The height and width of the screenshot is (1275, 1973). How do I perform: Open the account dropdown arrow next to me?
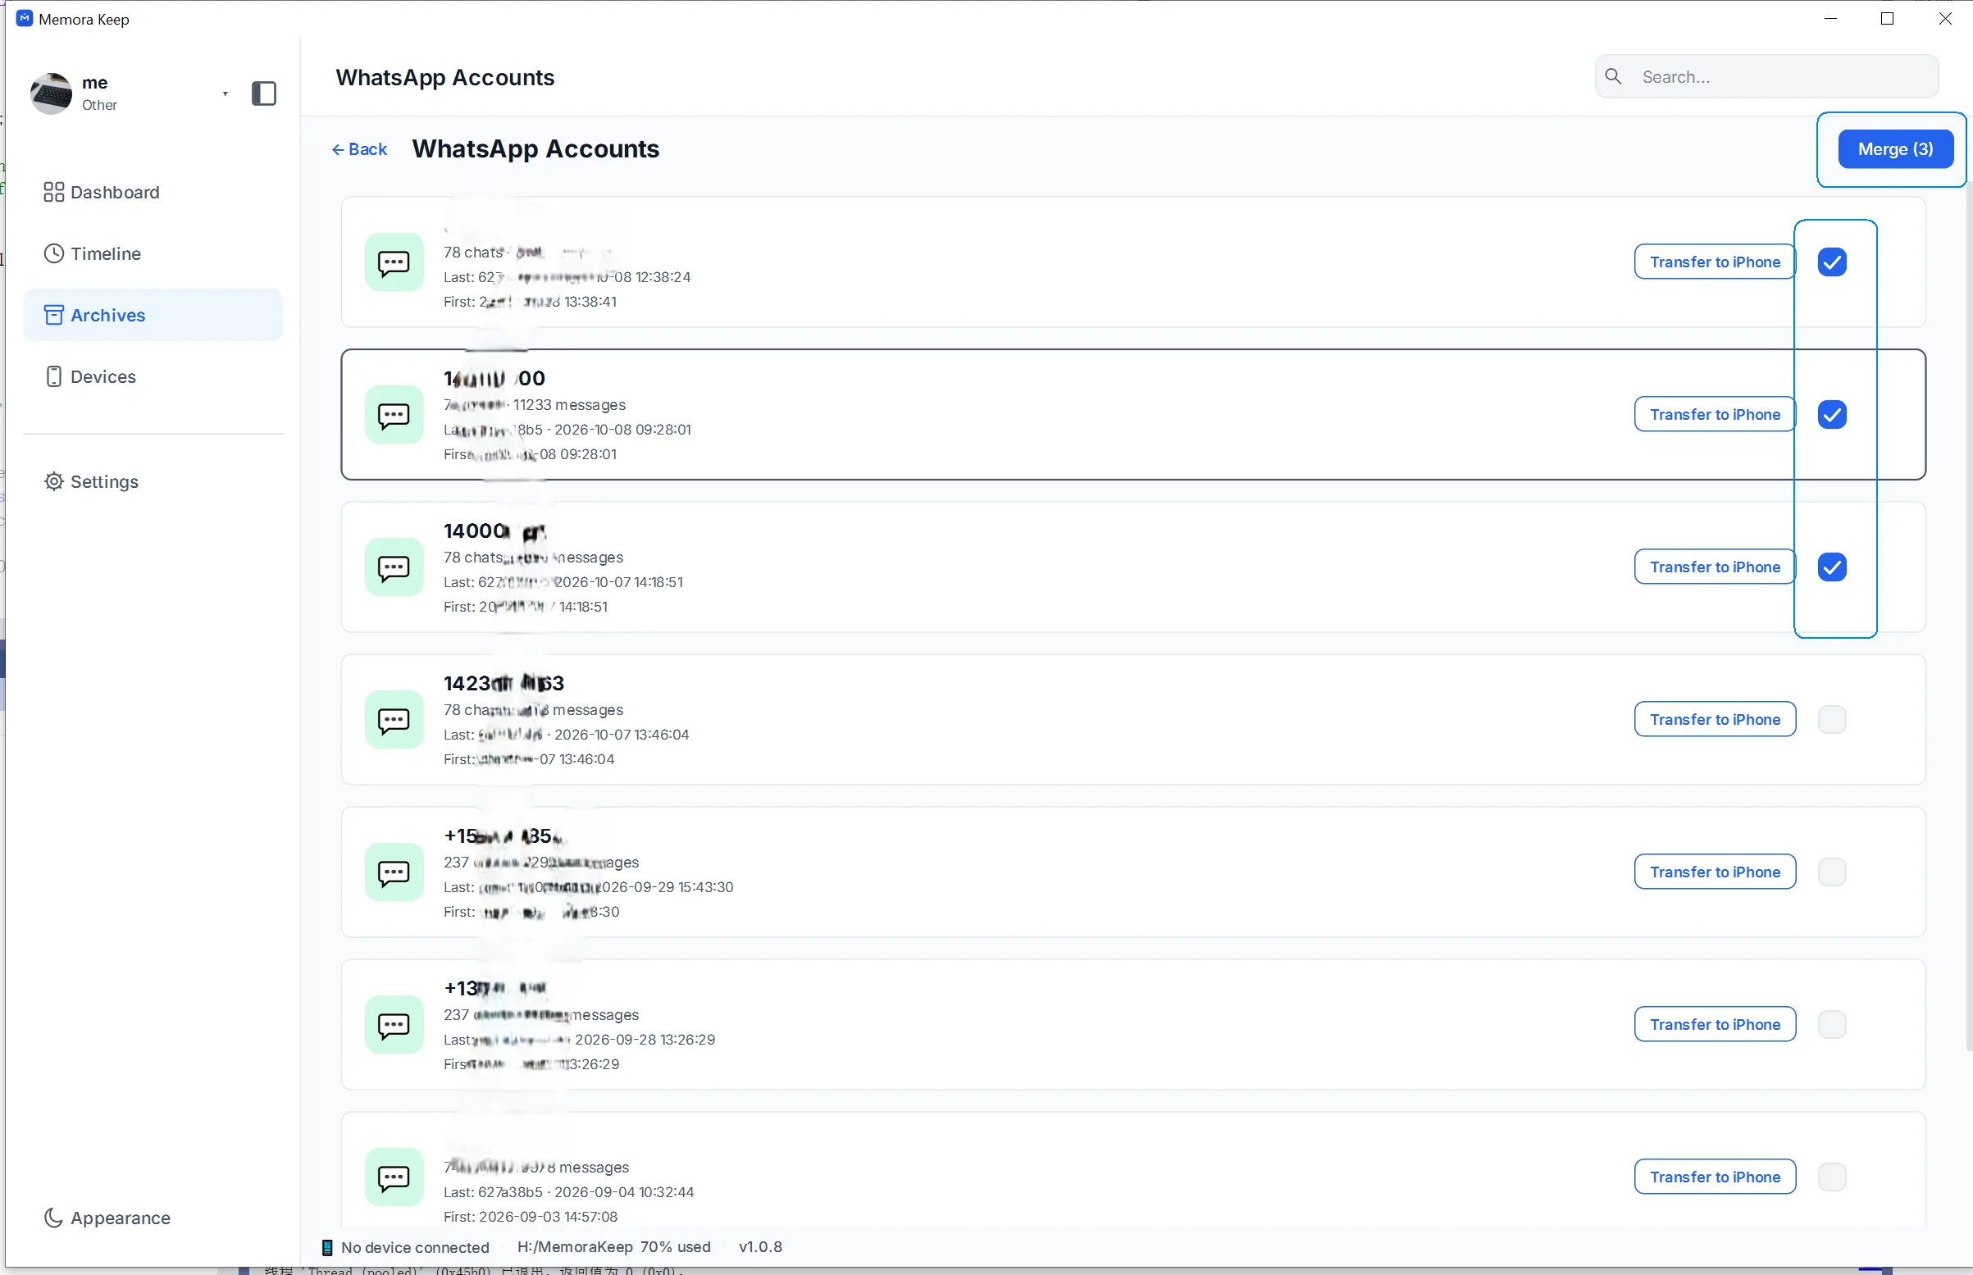(x=226, y=93)
